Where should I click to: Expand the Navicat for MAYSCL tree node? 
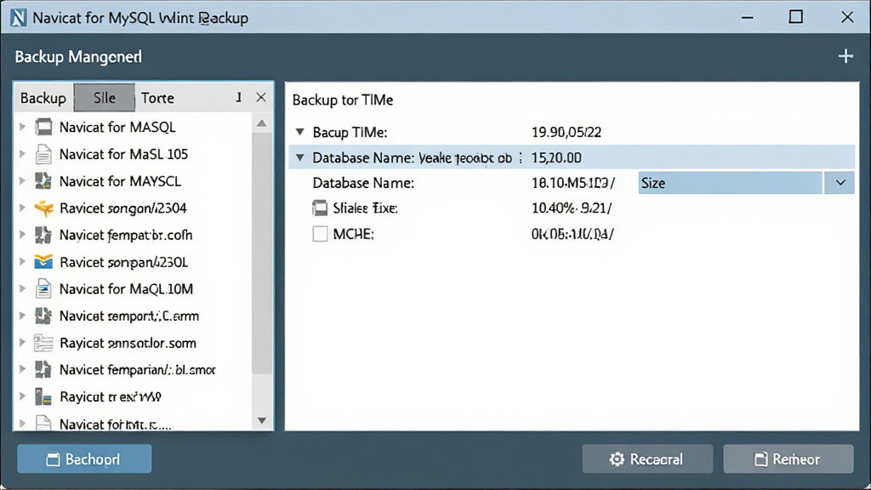click(x=22, y=180)
